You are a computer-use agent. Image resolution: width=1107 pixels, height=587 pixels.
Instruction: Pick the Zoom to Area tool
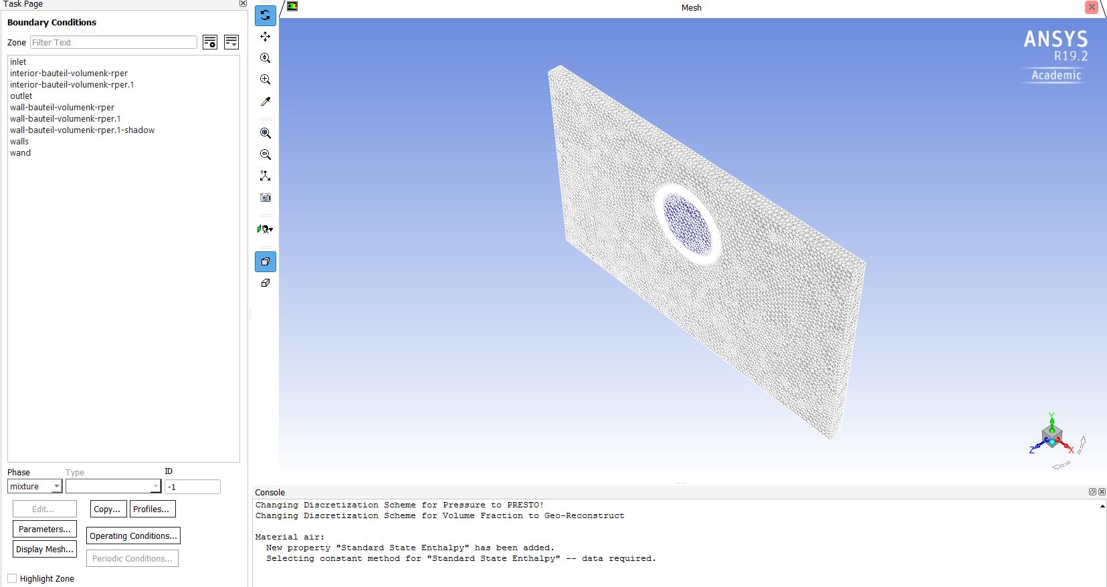(x=266, y=80)
